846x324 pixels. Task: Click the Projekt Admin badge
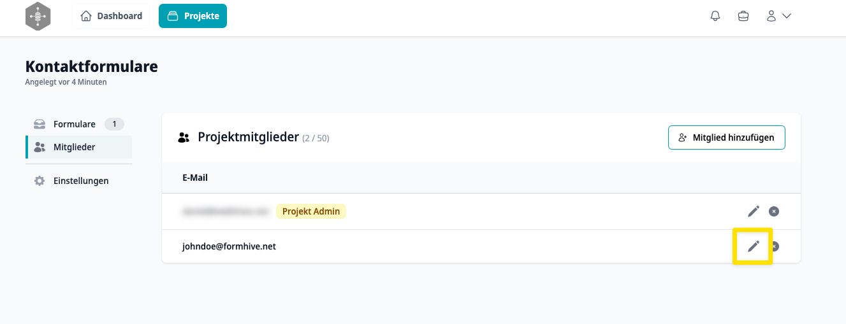click(311, 211)
